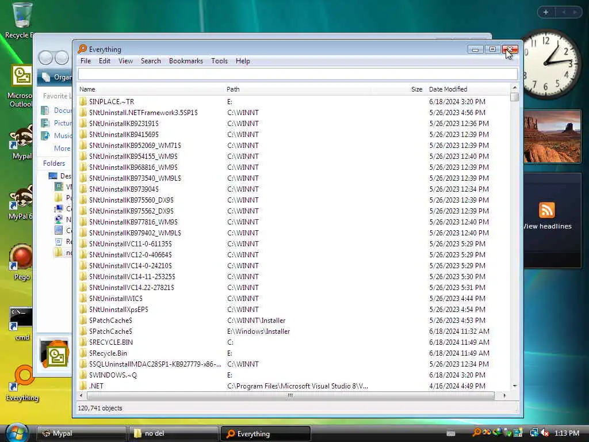This screenshot has width=589, height=442.
Task: Open Microsoft Outlook desktop icon
Action: (21, 86)
